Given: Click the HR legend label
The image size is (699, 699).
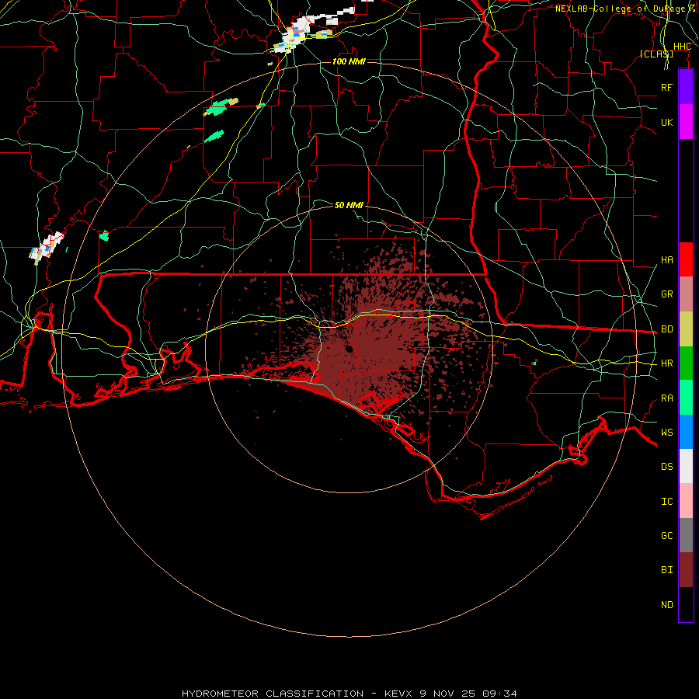Looking at the screenshot, I should pos(666,363).
